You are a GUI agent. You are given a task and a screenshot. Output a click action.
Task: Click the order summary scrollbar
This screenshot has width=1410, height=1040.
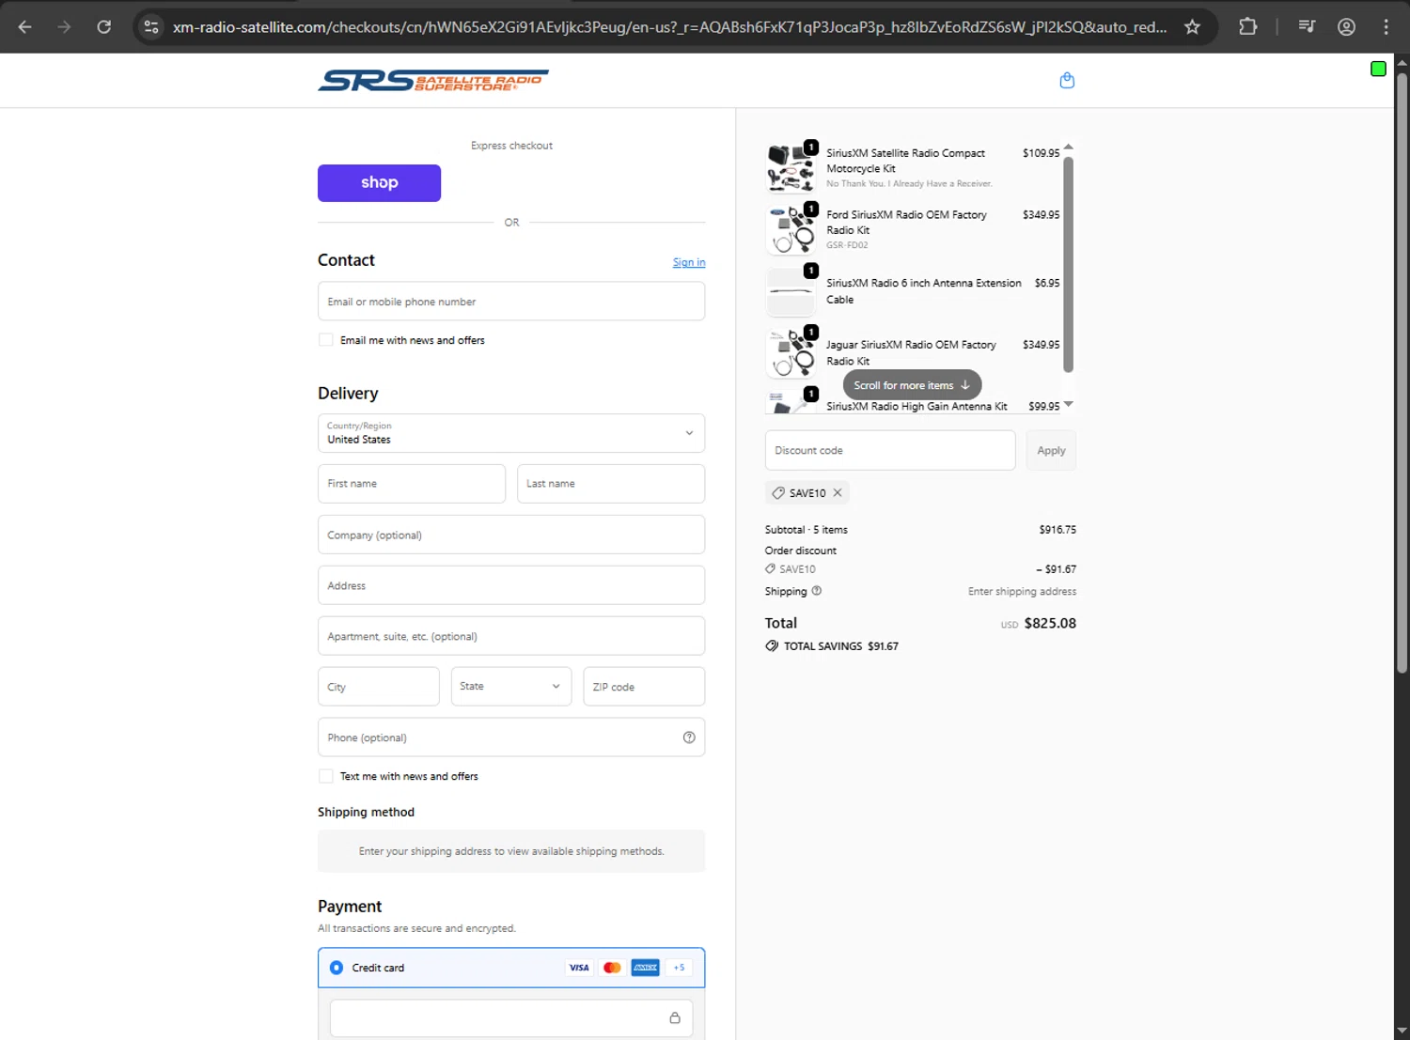[1068, 265]
